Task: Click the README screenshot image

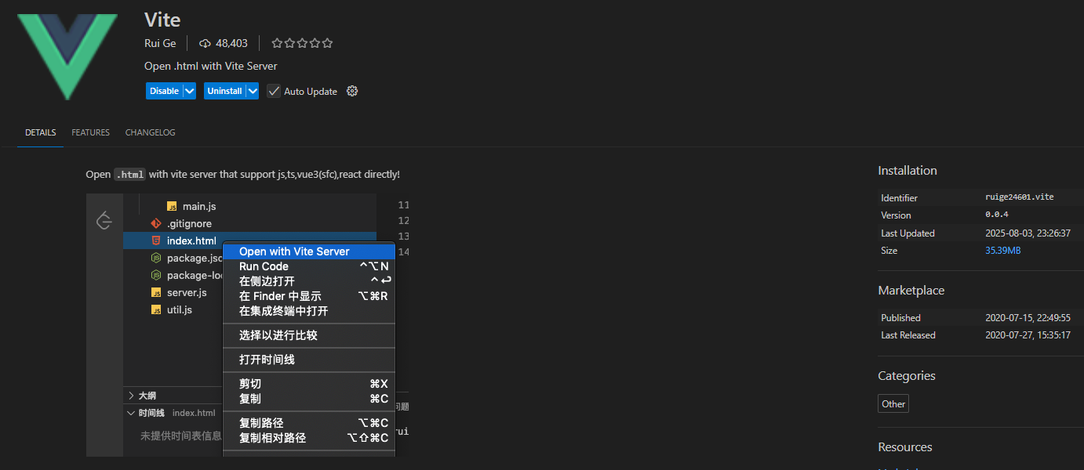Action: [248, 325]
